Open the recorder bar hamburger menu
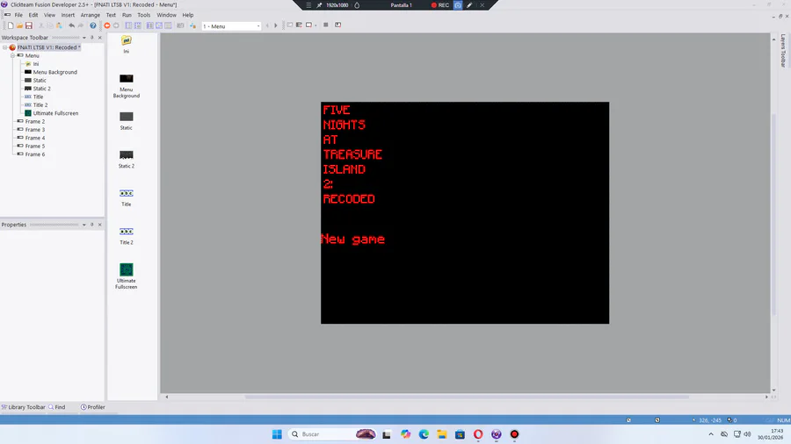 click(x=308, y=5)
